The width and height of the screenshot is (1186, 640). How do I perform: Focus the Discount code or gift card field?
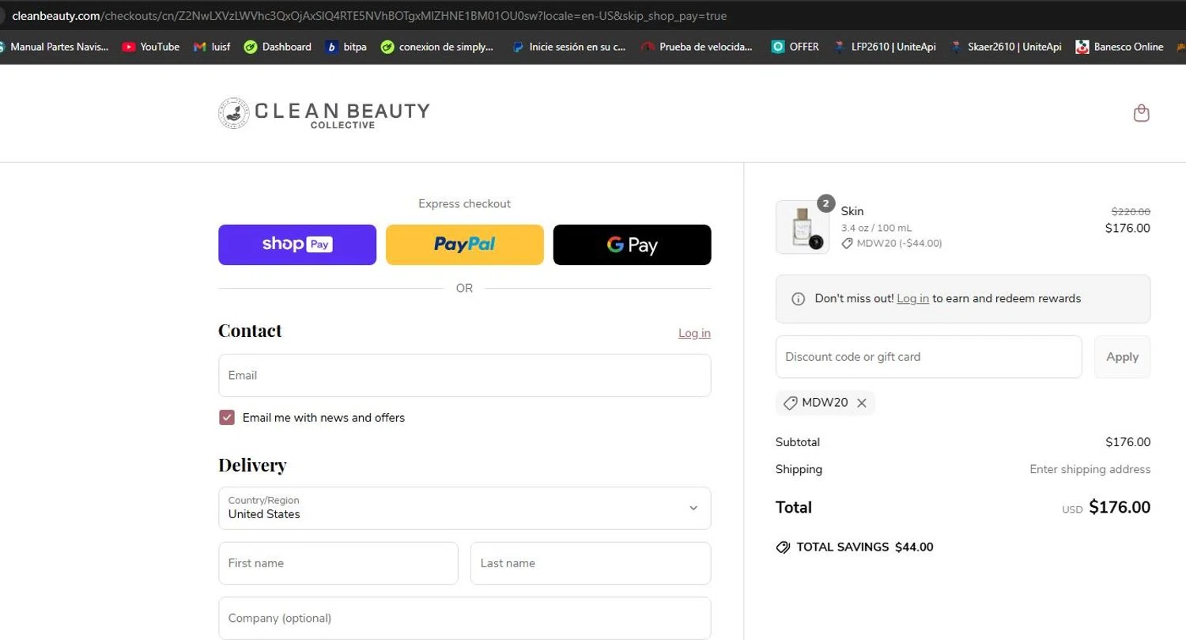click(x=928, y=357)
